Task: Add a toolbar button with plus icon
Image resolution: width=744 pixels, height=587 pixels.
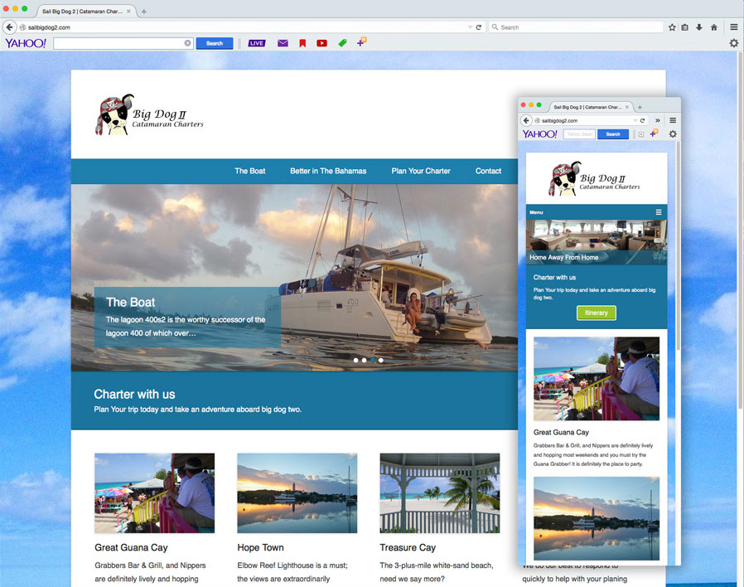Action: [361, 42]
